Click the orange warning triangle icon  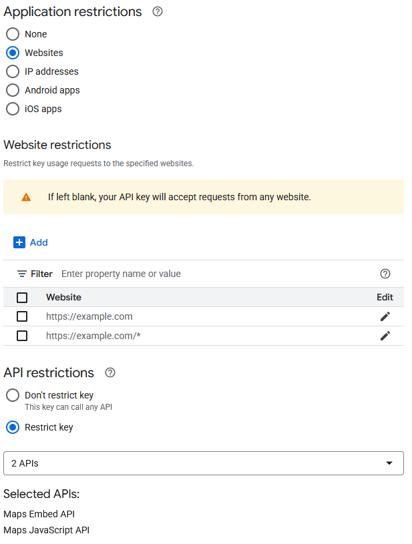26,198
